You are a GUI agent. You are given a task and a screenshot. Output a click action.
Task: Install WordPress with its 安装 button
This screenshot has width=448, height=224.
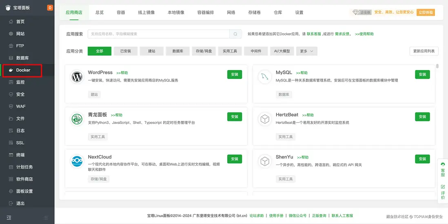coord(235,75)
